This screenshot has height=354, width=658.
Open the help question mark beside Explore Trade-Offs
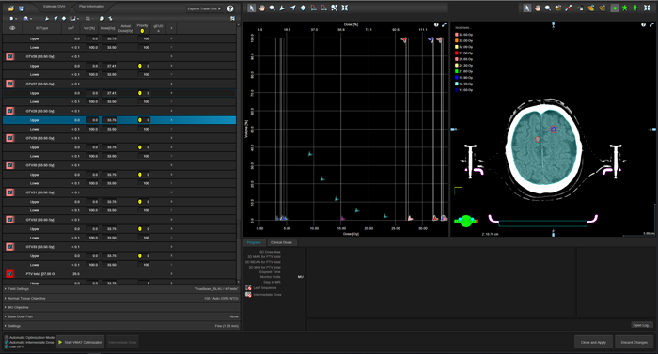[x=230, y=8]
